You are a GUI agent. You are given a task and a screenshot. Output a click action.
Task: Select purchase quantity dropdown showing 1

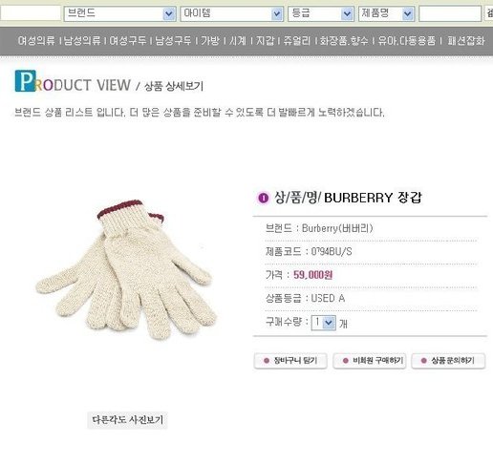(324, 323)
